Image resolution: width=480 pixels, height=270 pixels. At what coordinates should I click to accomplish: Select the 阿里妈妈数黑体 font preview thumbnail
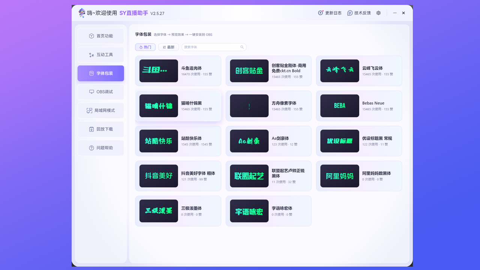[340, 176]
